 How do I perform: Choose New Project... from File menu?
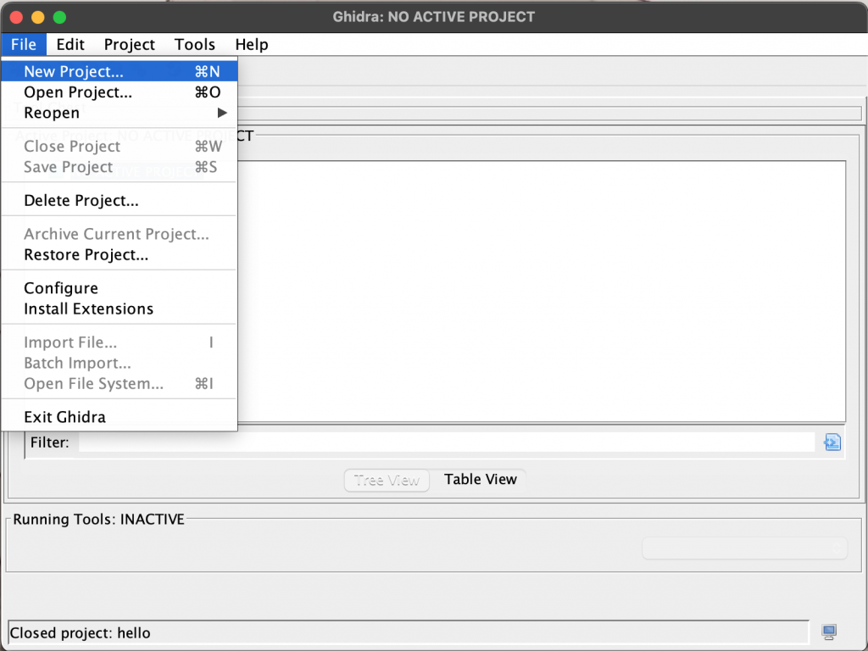pos(119,71)
